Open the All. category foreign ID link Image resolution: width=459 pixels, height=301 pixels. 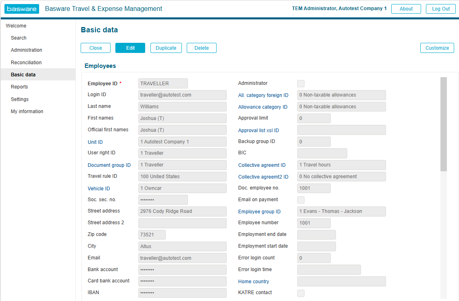click(x=263, y=95)
